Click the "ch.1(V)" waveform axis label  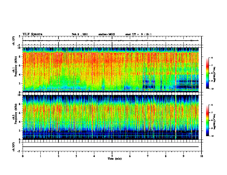[x=13, y=41]
